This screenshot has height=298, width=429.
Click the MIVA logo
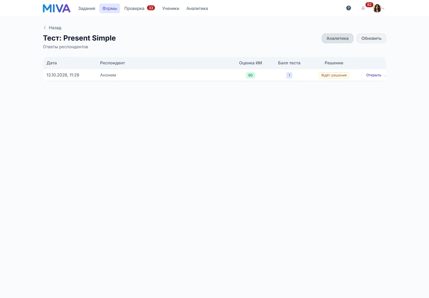57,8
